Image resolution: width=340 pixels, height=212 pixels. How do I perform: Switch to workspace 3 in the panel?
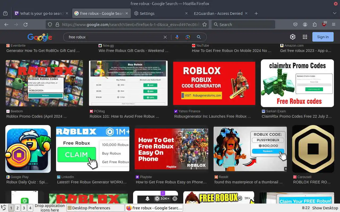24,208
